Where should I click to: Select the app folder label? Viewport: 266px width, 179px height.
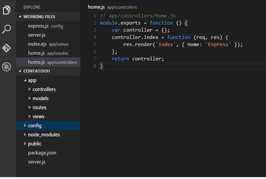32,80
